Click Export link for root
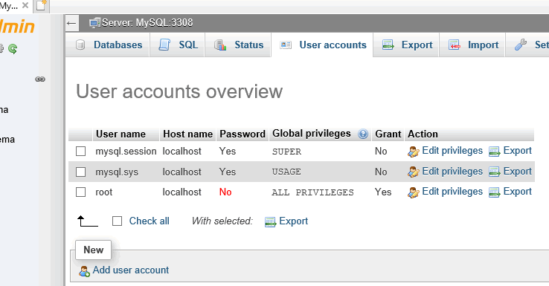 coord(518,192)
